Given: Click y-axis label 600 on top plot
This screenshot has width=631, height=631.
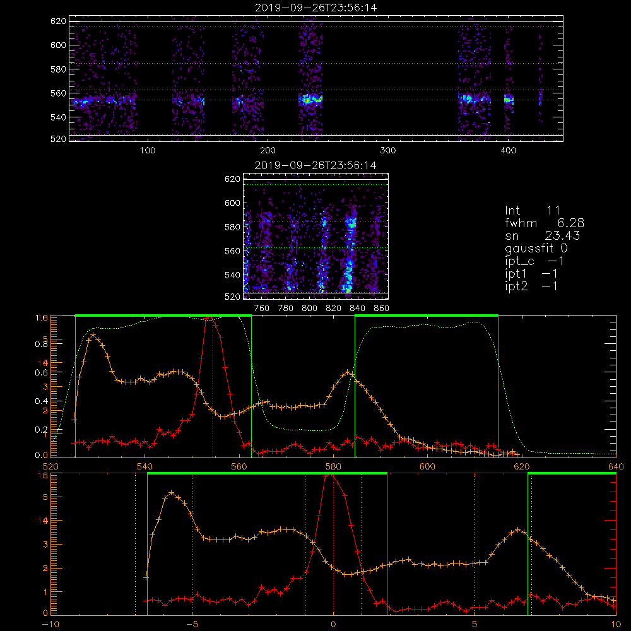Looking at the screenshot, I should (58, 45).
